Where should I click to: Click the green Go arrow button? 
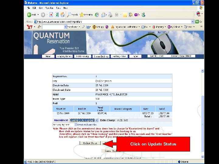coord(197,22)
